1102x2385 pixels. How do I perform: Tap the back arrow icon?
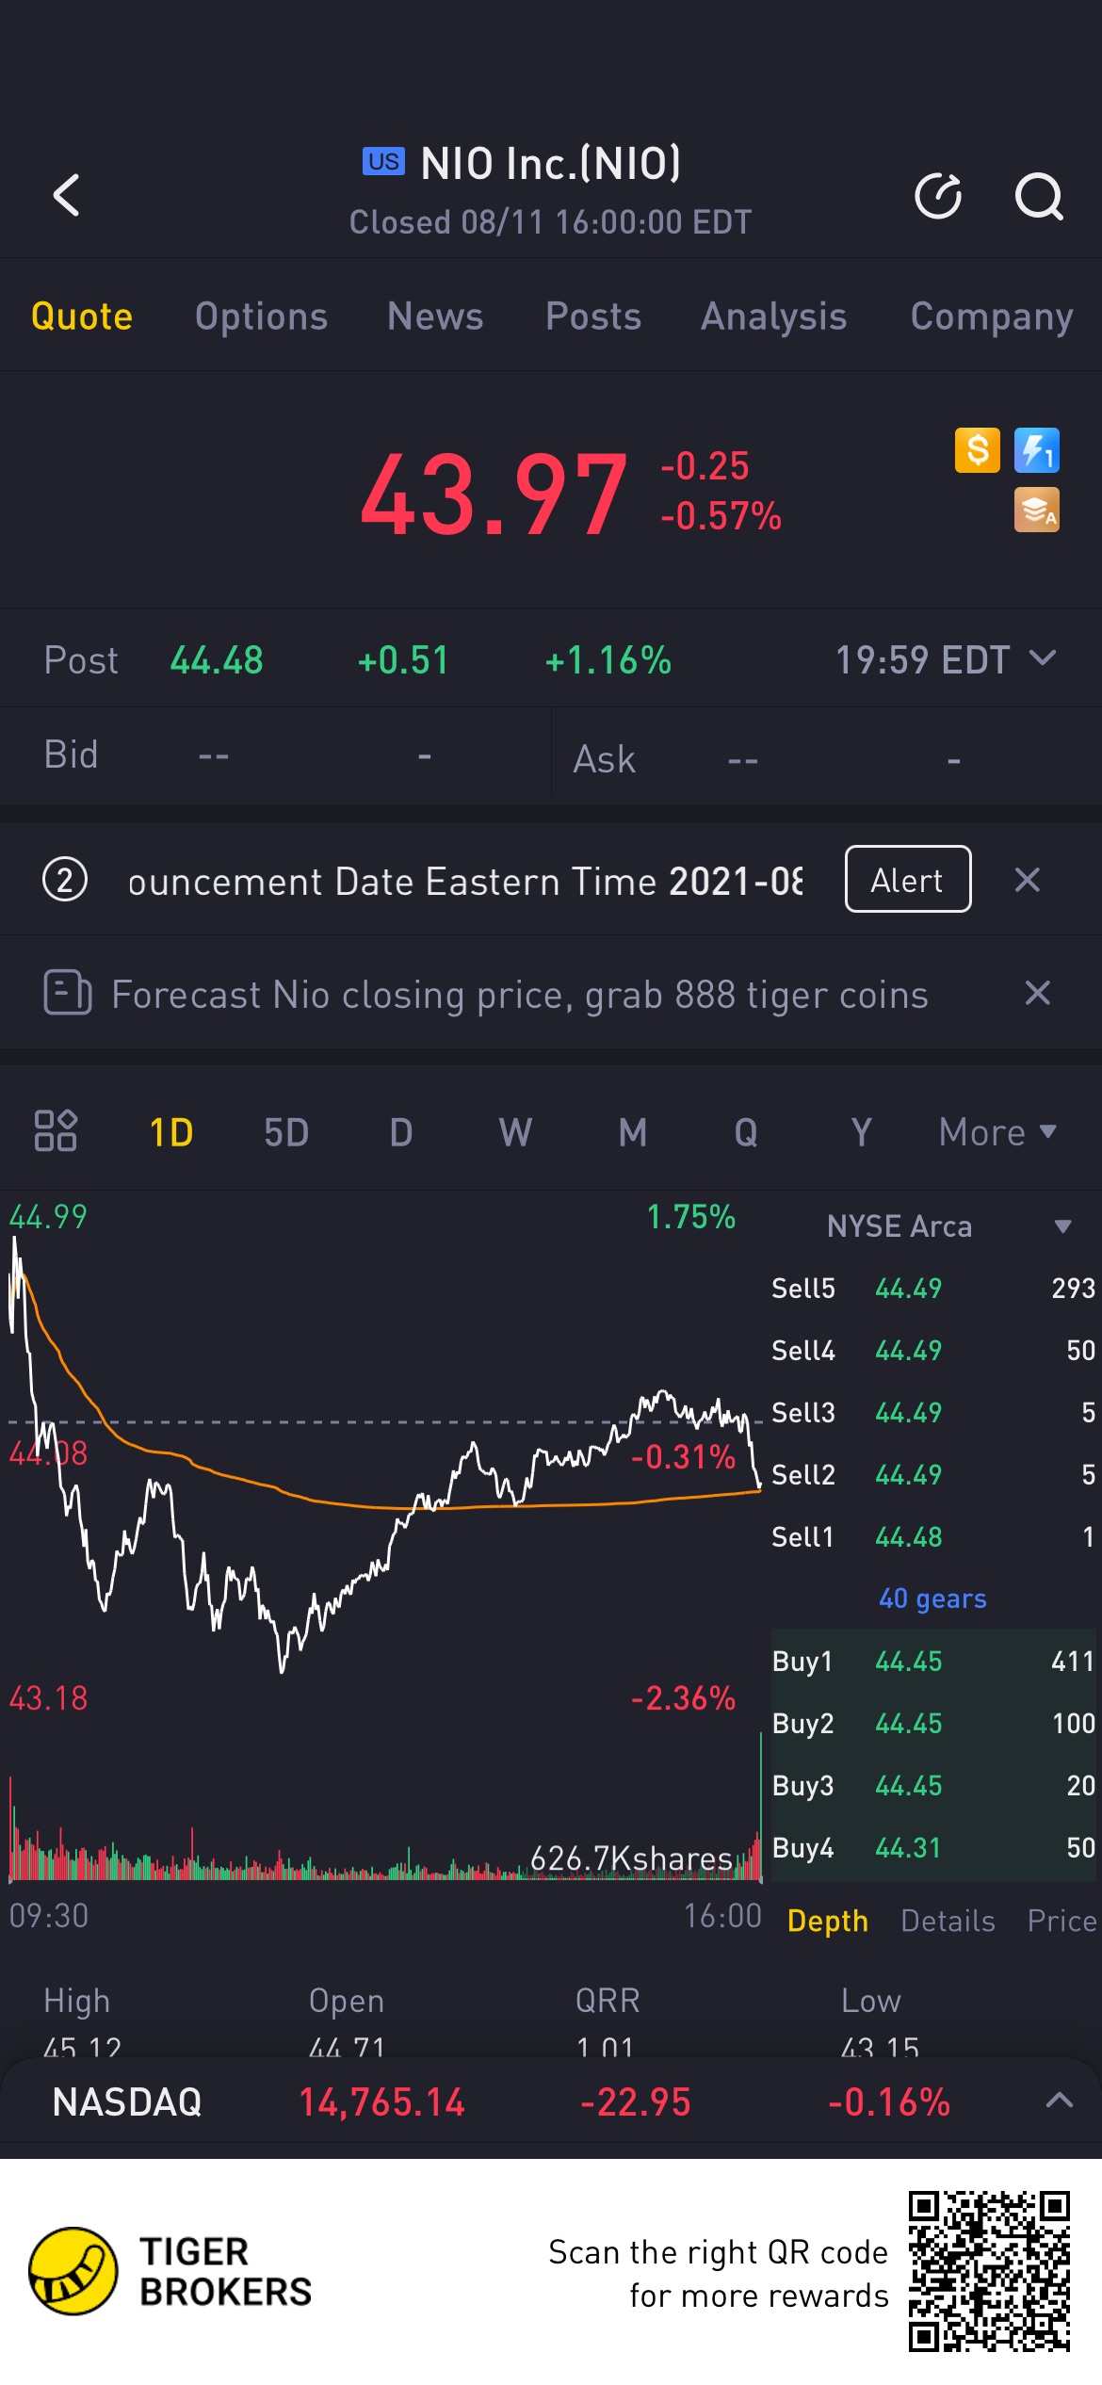[x=67, y=195]
